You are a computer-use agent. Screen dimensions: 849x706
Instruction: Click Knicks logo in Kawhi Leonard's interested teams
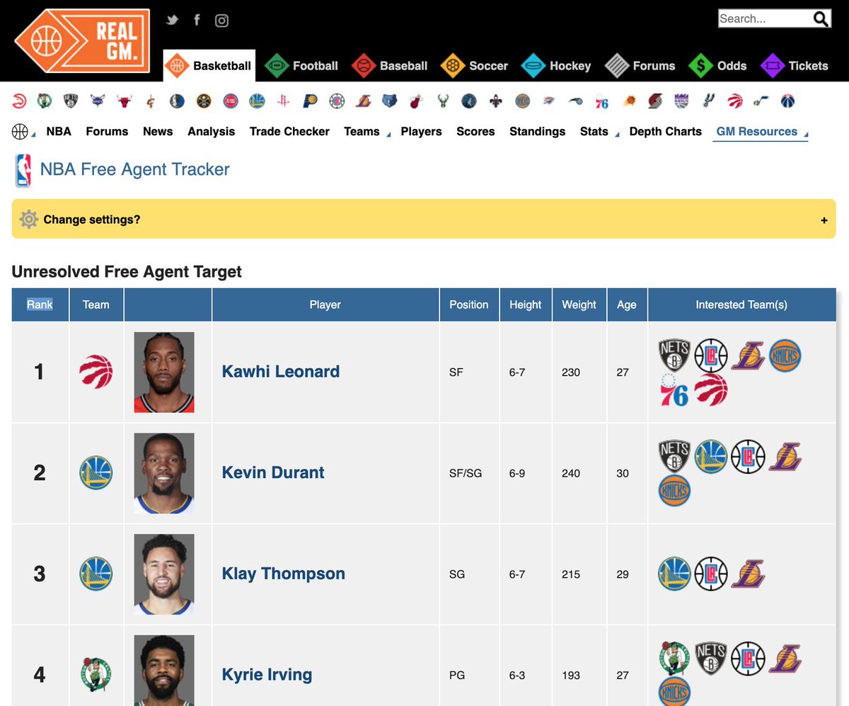tap(785, 355)
